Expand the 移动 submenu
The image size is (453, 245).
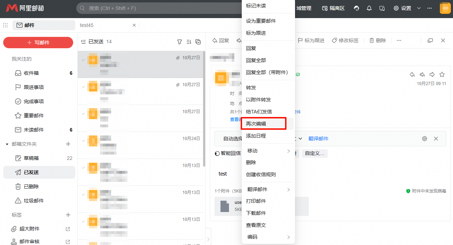point(289,151)
